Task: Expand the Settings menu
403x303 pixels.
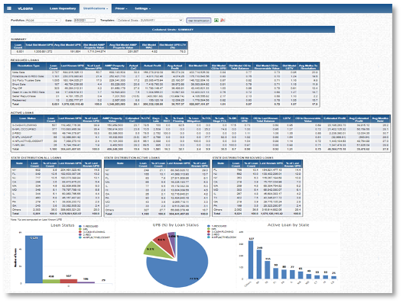Action: click(x=143, y=8)
